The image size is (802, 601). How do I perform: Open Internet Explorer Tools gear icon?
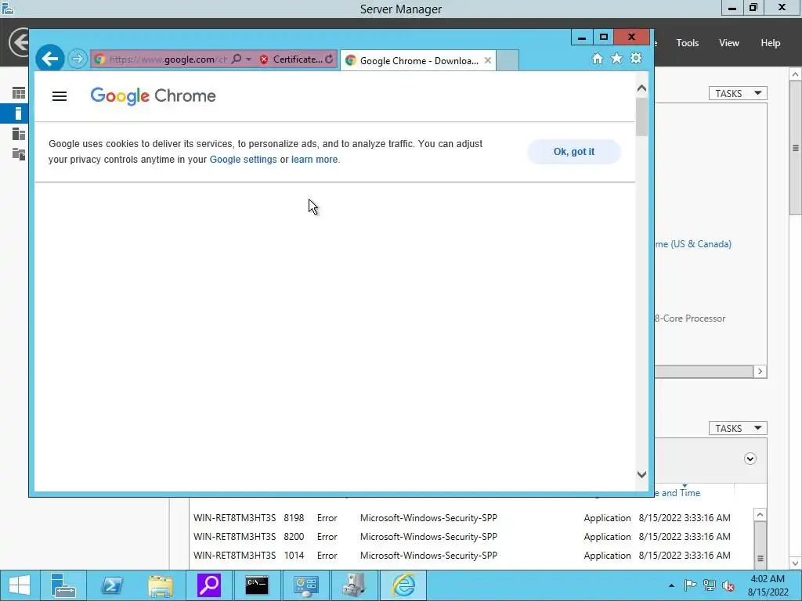pos(636,58)
